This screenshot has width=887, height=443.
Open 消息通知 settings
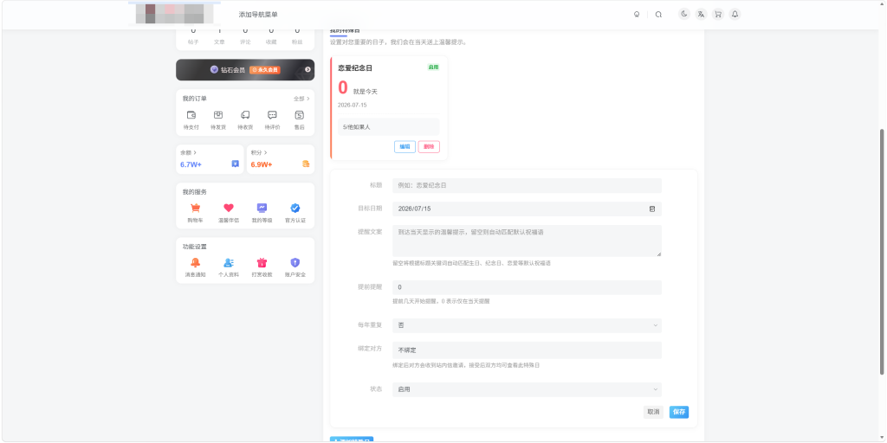[x=195, y=267]
